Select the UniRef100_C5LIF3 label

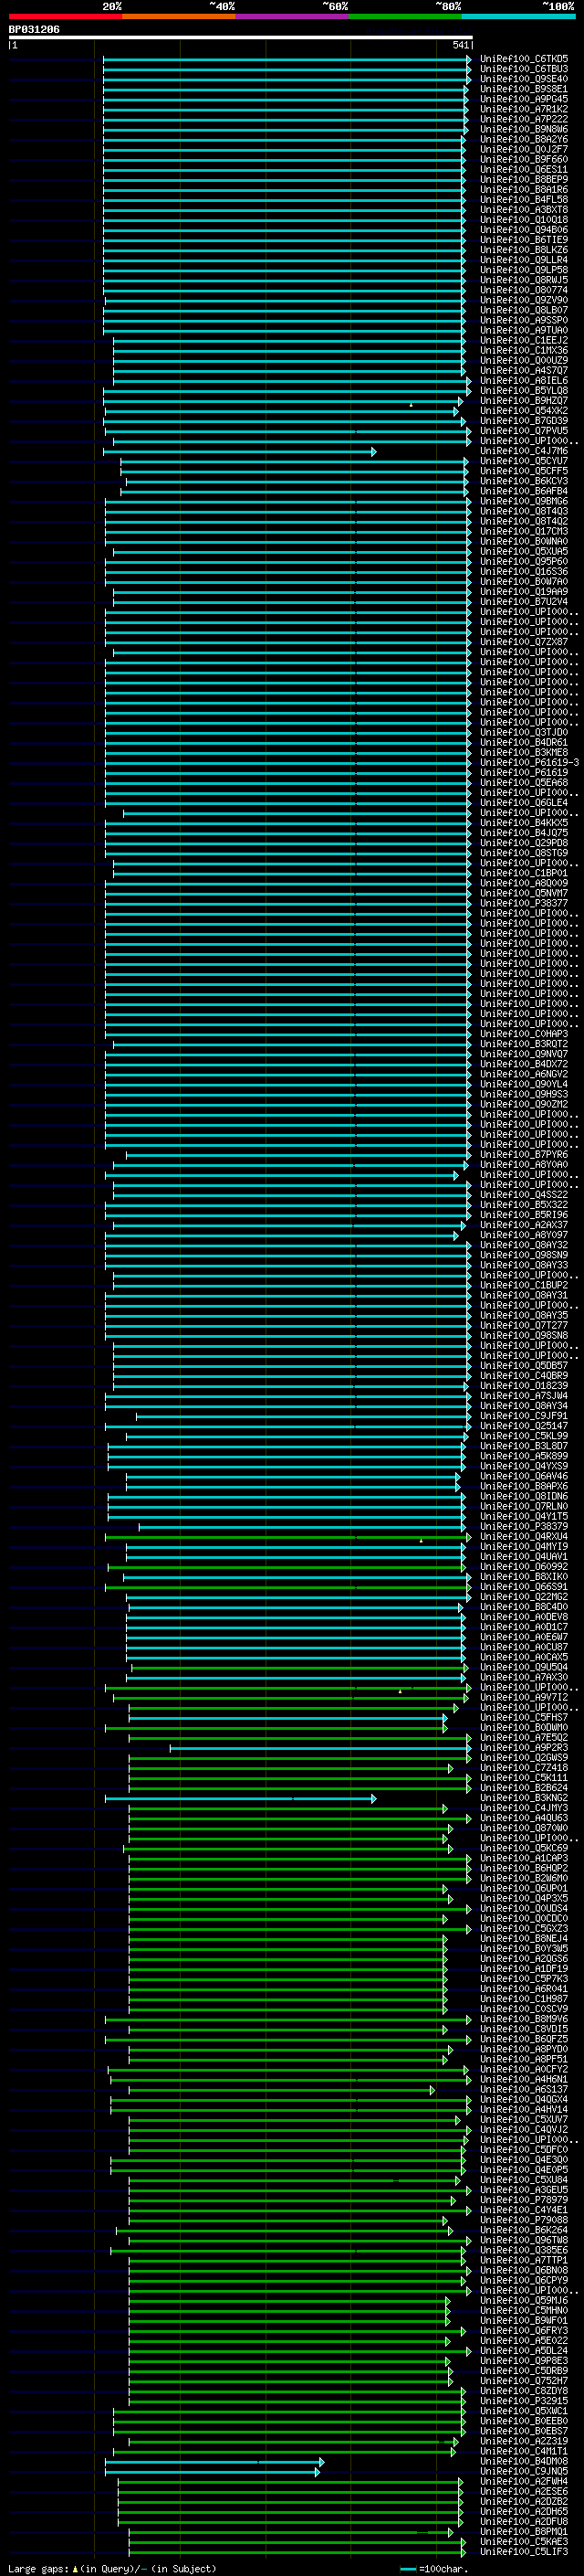pyautogui.click(x=524, y=2552)
